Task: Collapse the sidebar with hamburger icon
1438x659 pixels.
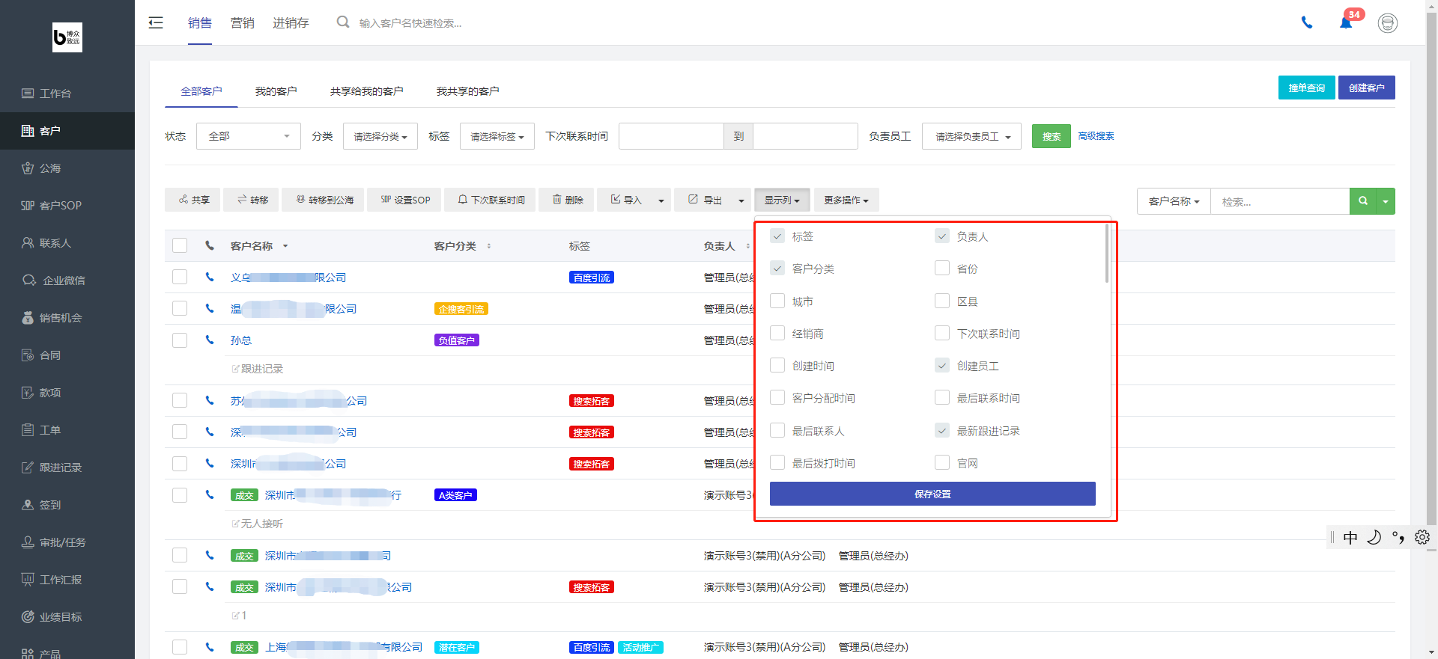Action: click(156, 22)
